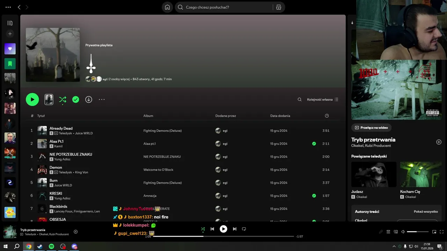447x251 pixels.
Task: Open Windows Start menu
Action: [x=6, y=246]
